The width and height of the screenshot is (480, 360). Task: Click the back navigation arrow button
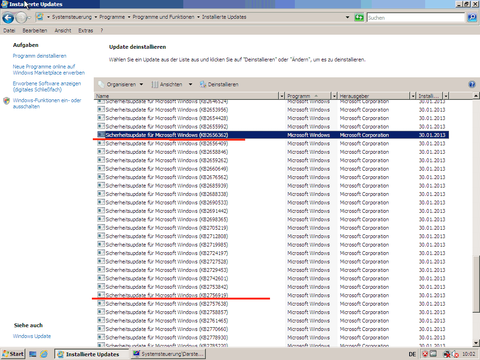pyautogui.click(x=8, y=18)
